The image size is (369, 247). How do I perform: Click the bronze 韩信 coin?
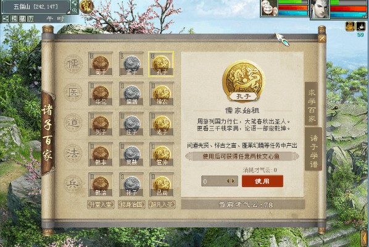(x=101, y=185)
